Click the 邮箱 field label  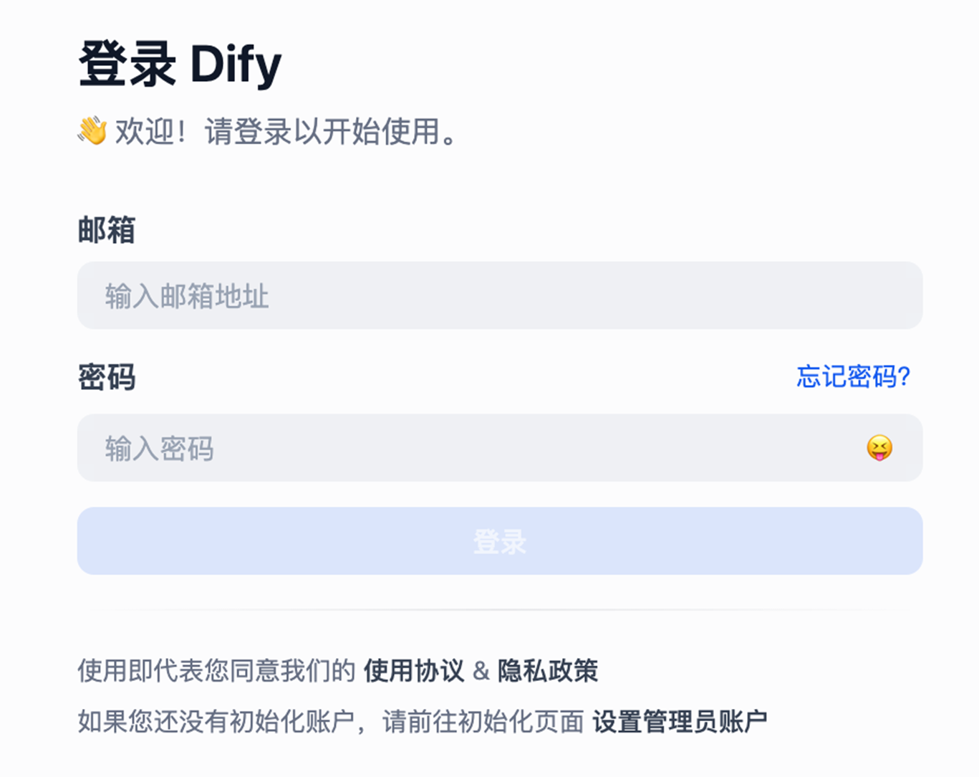coord(106,230)
